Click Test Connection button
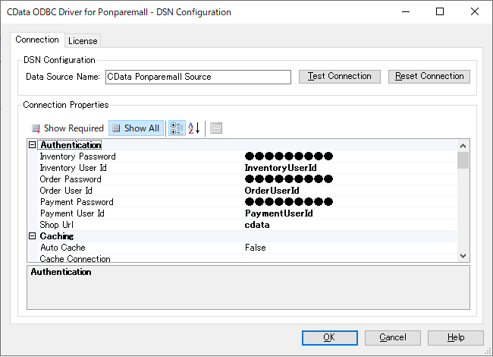This screenshot has height=357, width=493. click(340, 77)
